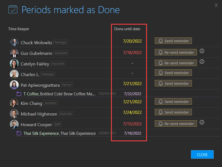
Task: Click Paralegal tag next to Chuck Wolowitz
Action: point(61,42)
